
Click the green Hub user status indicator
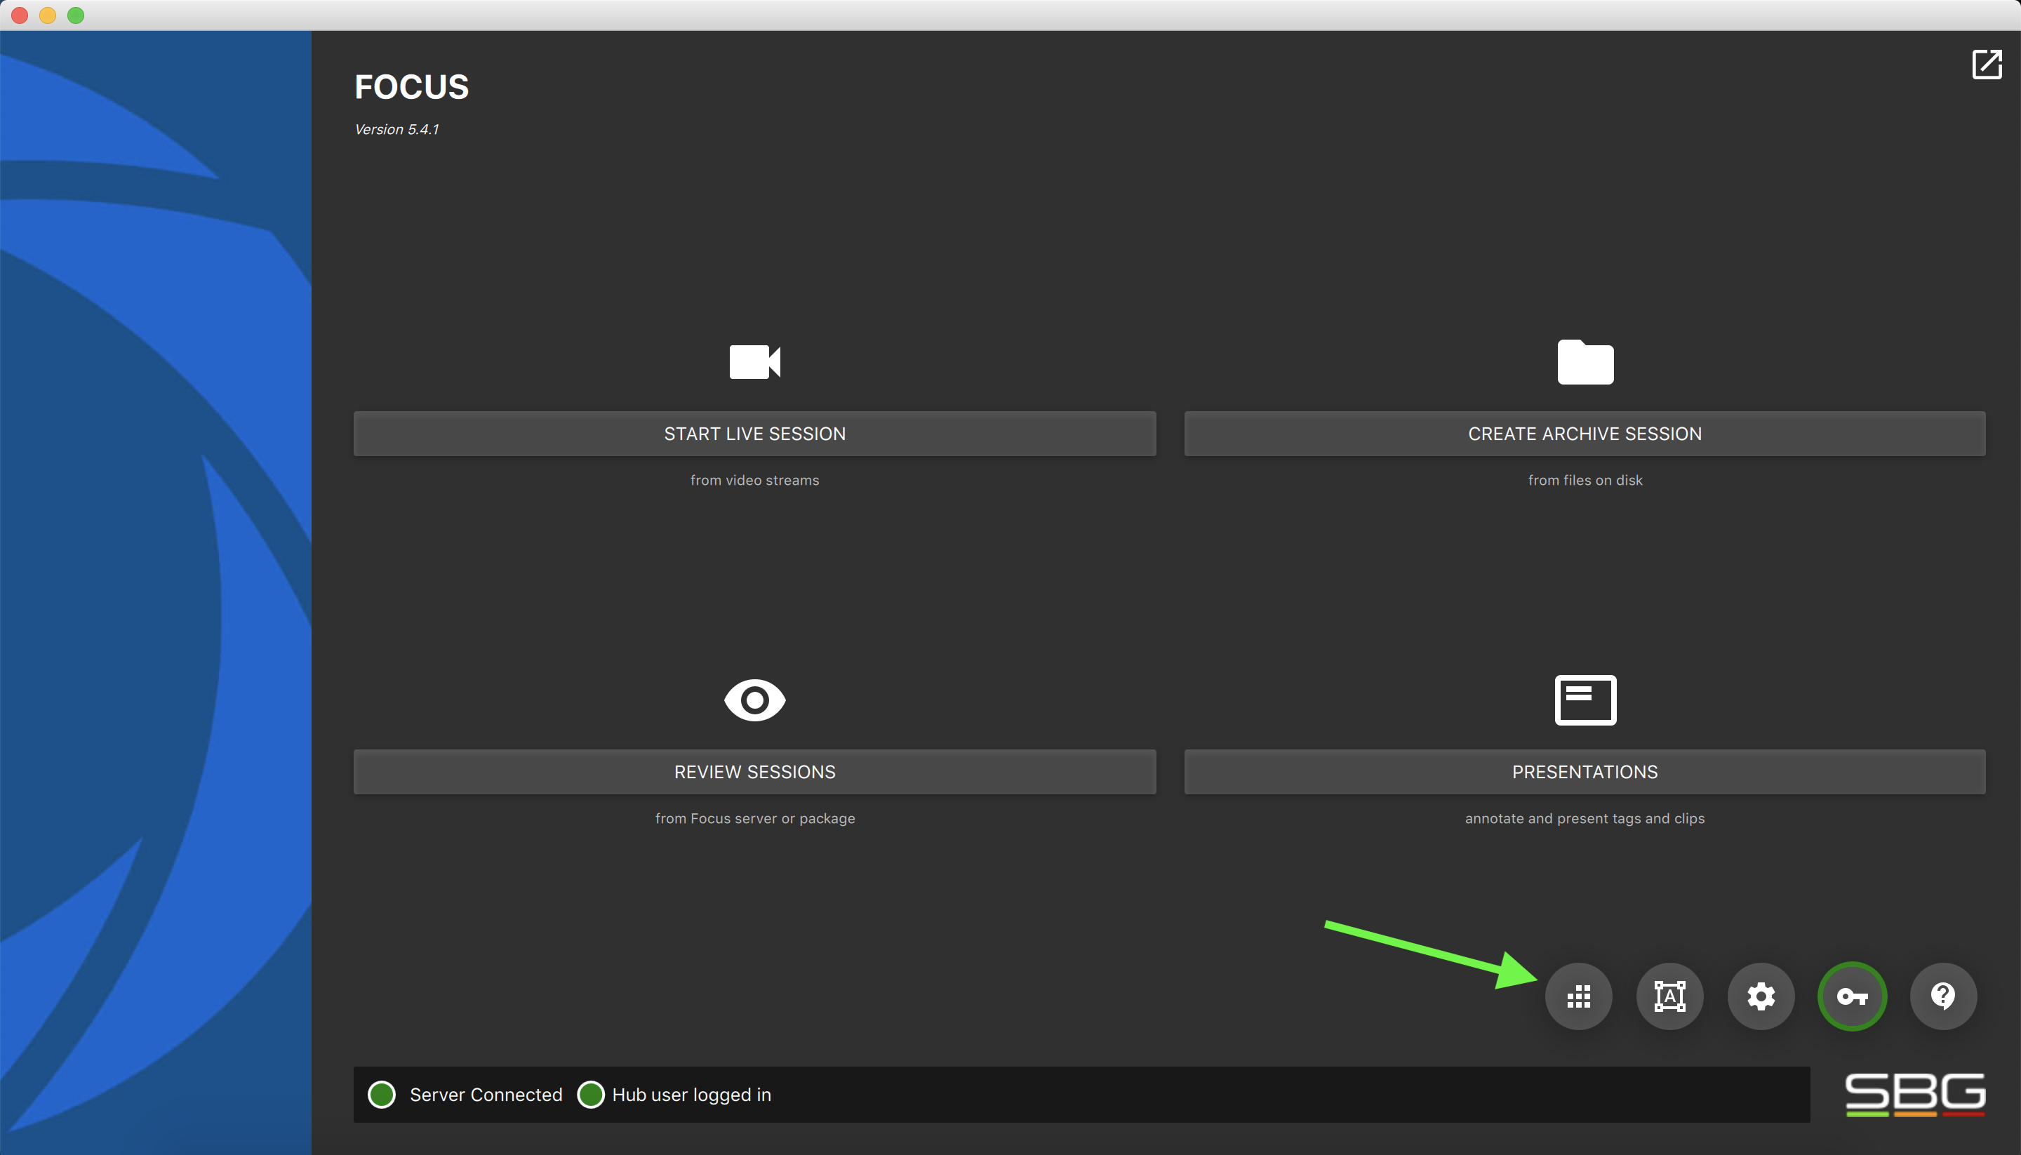click(x=591, y=1095)
